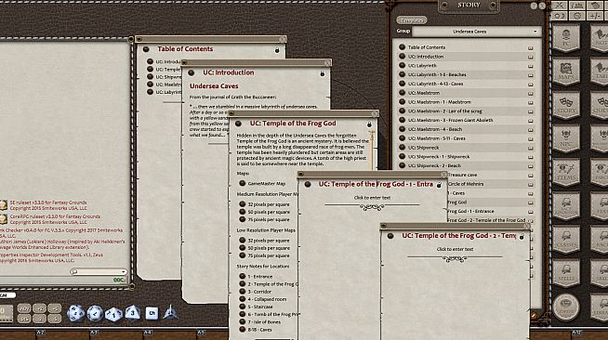Image resolution: width=608 pixels, height=340 pixels.
Task: Click link icon of Table of Contents window
Action: point(146,49)
